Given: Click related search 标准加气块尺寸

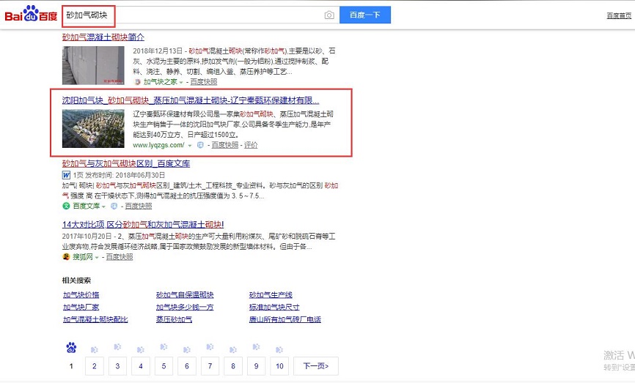Looking at the screenshot, I should click(x=274, y=307).
